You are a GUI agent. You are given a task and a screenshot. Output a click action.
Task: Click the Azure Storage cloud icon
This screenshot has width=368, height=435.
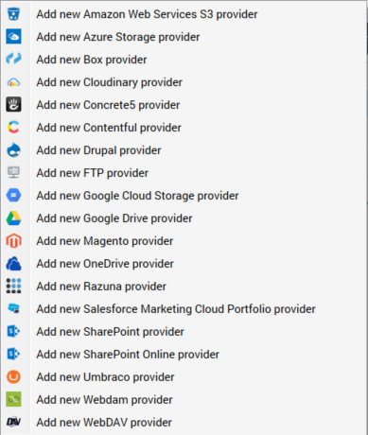click(13, 37)
